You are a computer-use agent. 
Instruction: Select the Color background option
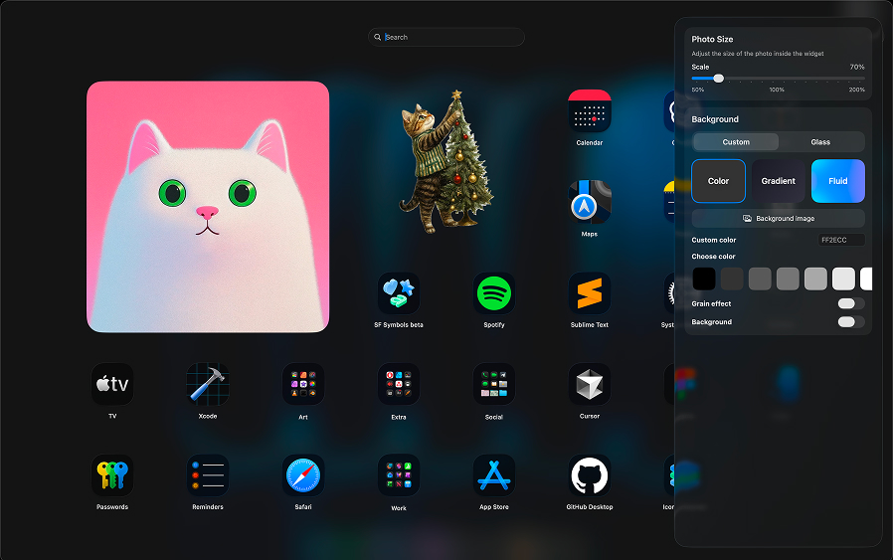click(x=718, y=181)
